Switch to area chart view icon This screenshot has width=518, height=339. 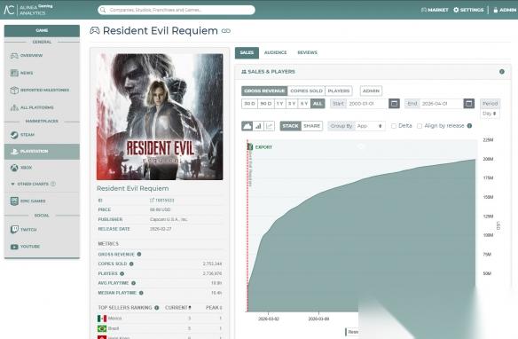(247, 126)
